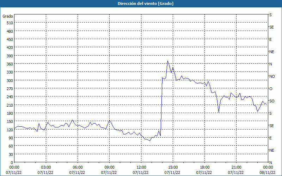Select the 'E' compass label aligned with 450

coord(270,39)
